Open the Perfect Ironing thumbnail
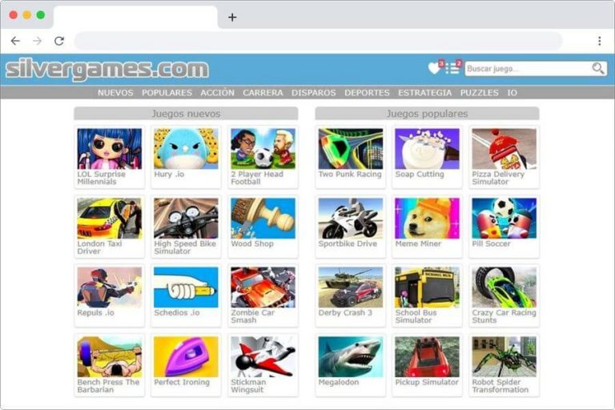 coord(186,356)
